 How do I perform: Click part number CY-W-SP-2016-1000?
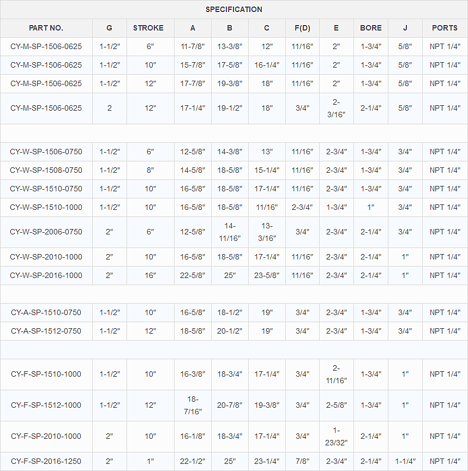[46, 275]
